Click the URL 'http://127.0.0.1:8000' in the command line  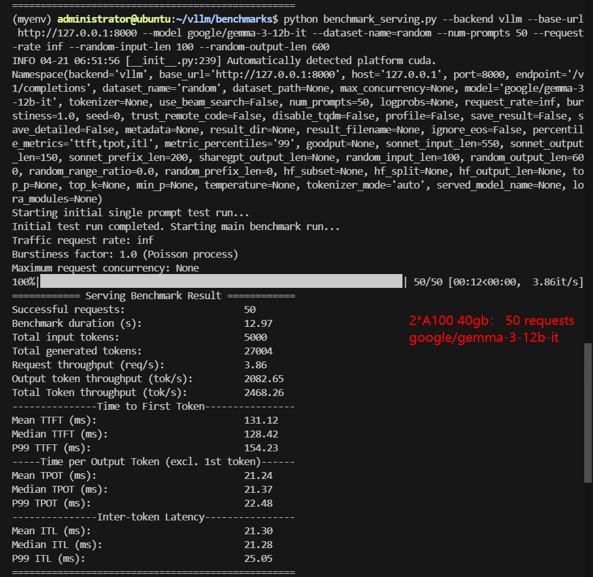click(x=77, y=33)
